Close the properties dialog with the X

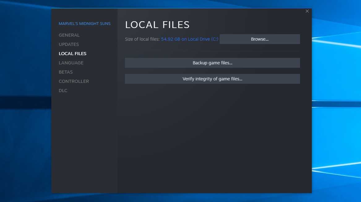[x=307, y=11]
